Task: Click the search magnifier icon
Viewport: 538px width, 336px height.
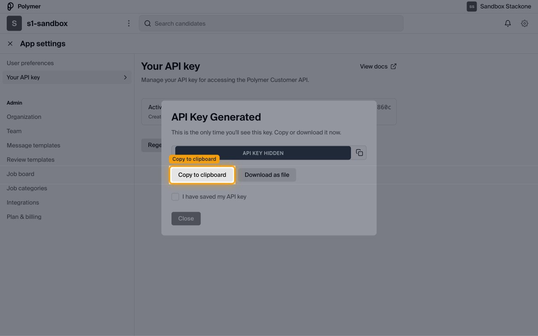Action: pos(148,24)
